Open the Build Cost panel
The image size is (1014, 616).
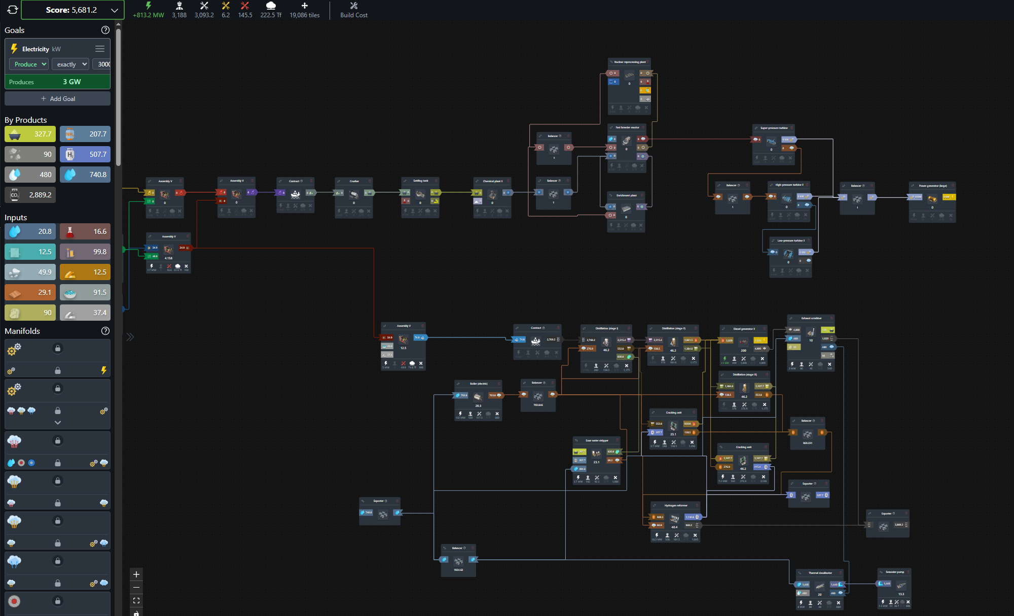click(353, 10)
